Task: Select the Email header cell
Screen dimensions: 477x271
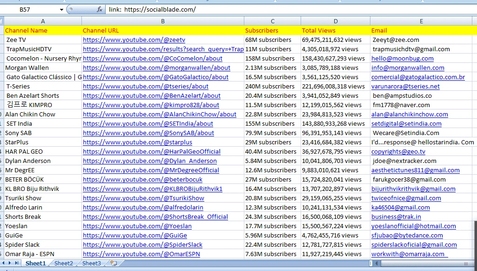Action: (x=421, y=30)
